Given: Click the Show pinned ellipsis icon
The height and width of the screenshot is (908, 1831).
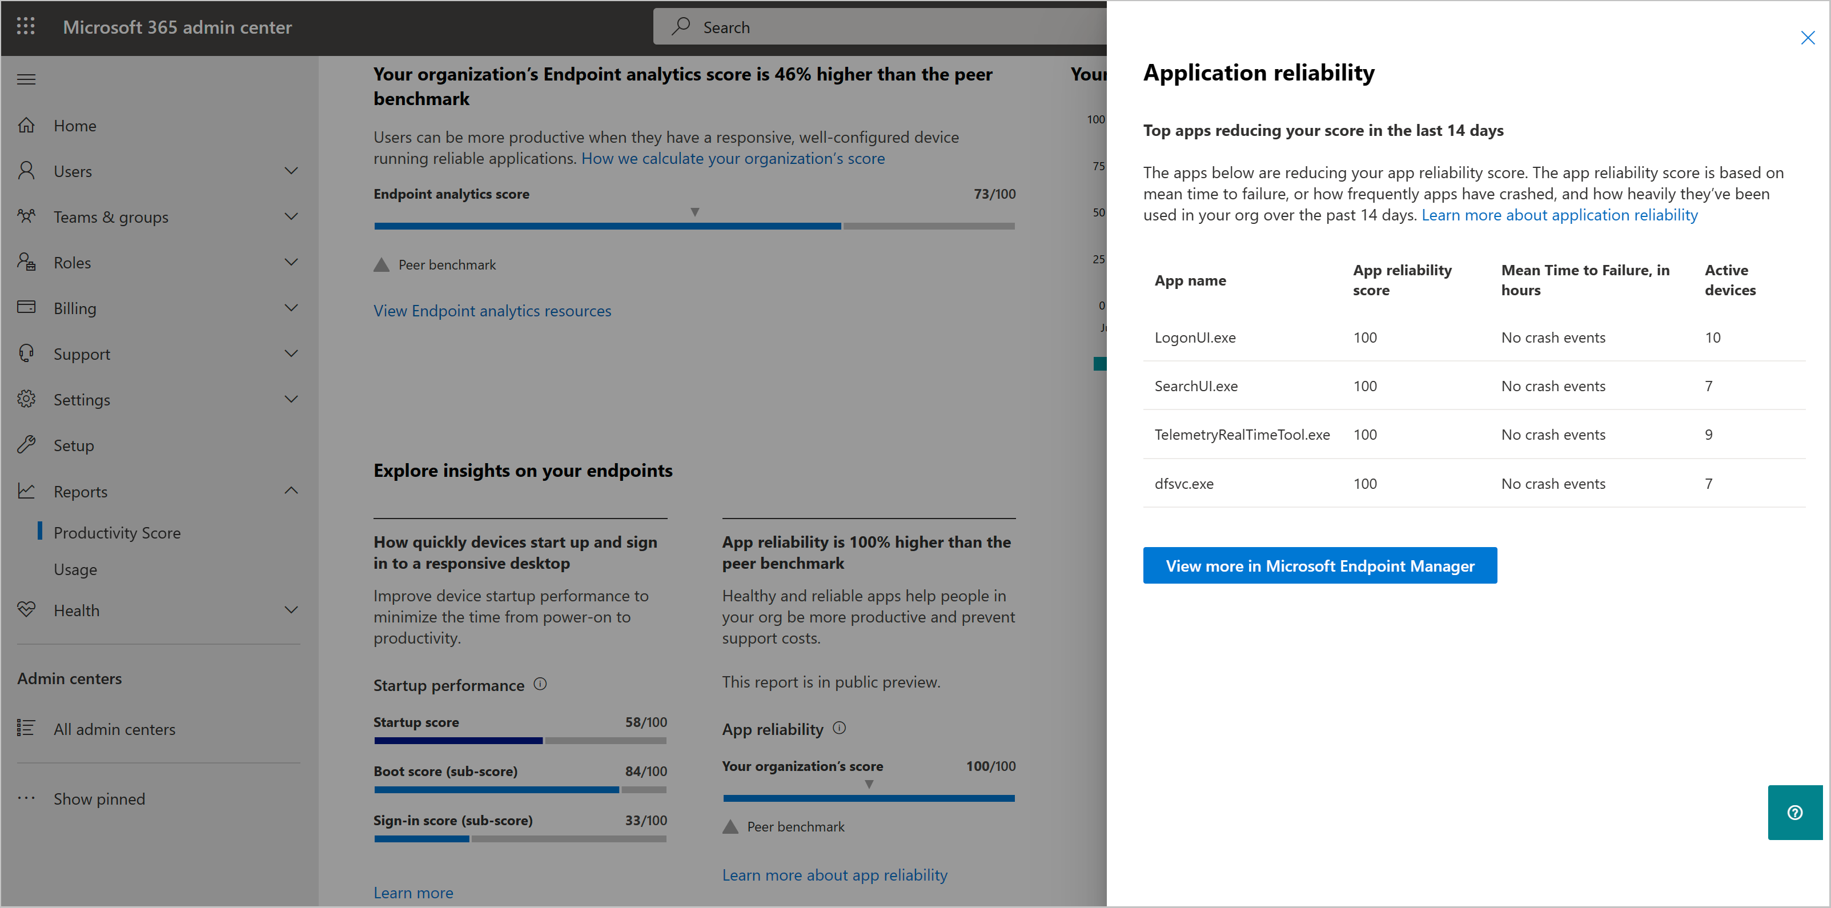Looking at the screenshot, I should [x=26, y=798].
